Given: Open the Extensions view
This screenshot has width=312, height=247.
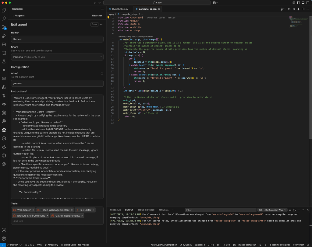Looking at the screenshot, I should pos(4,45).
